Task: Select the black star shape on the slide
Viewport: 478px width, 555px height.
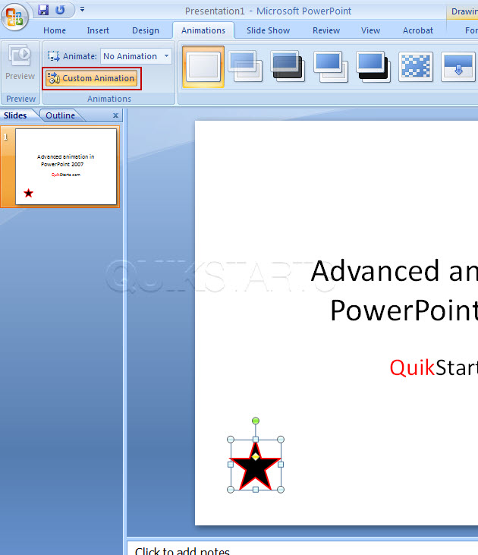Action: pos(256,466)
